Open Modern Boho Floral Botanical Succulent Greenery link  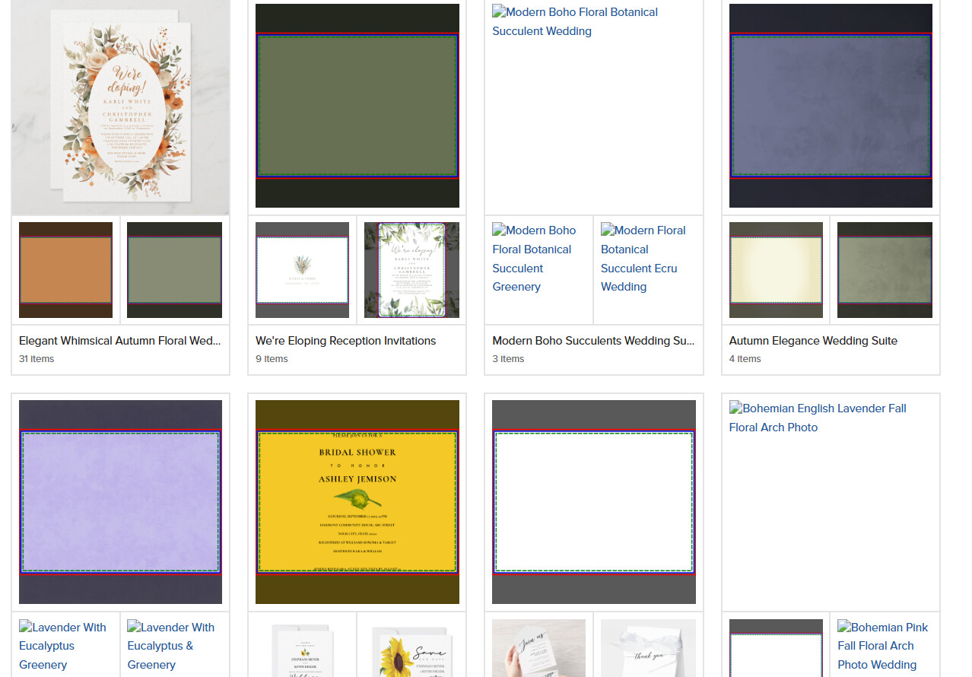click(534, 259)
